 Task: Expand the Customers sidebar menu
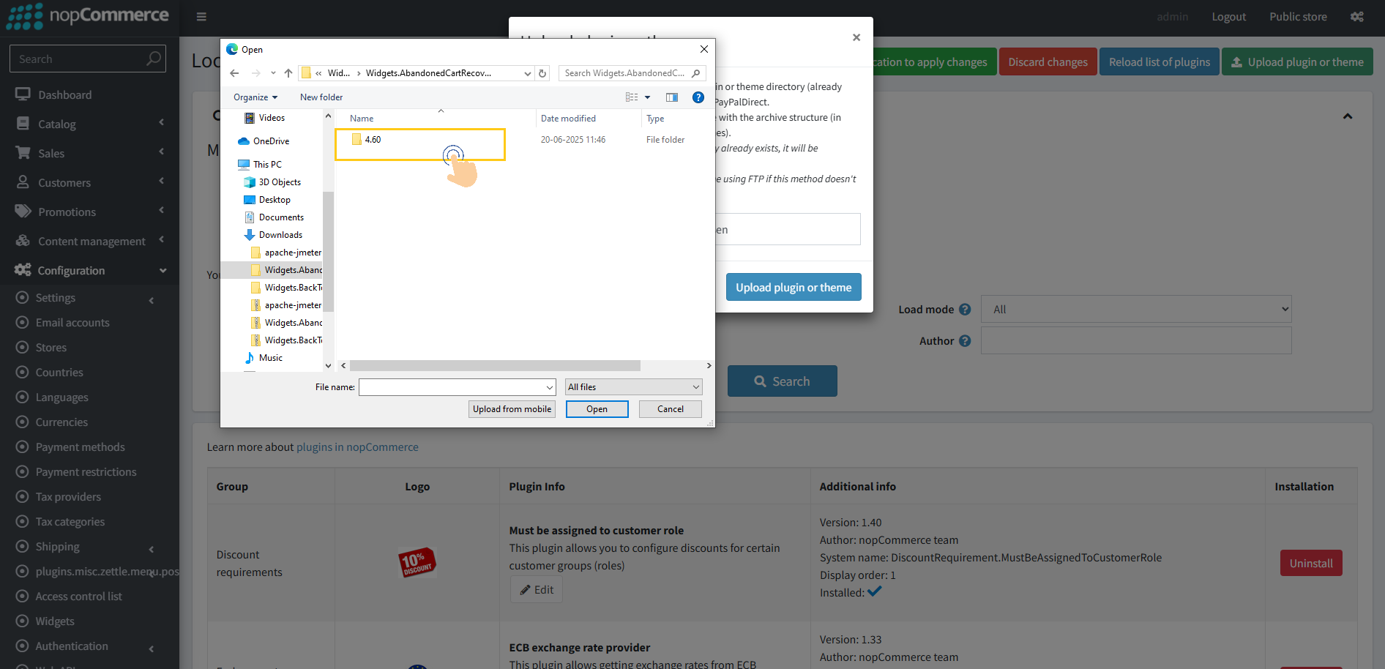(89, 183)
